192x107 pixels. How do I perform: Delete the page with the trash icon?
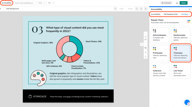(x=145, y=57)
